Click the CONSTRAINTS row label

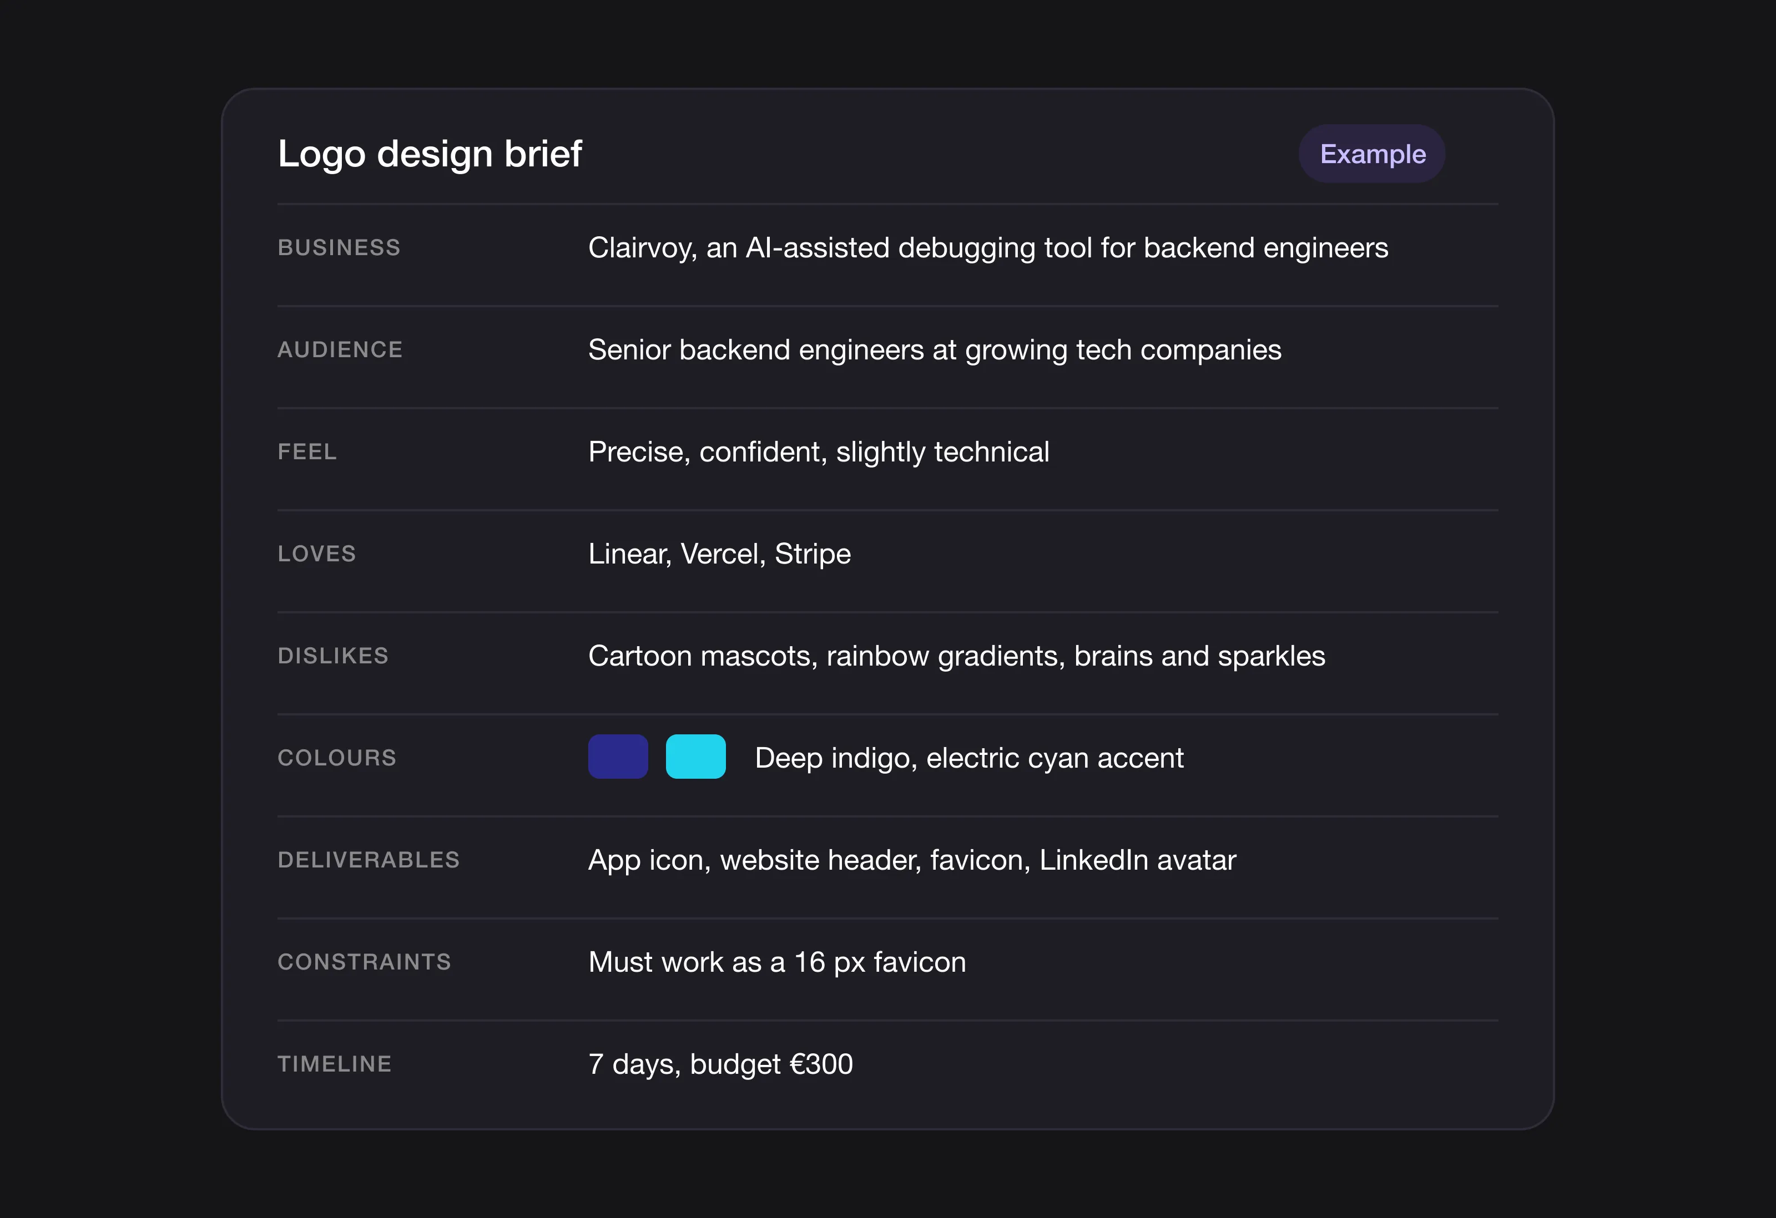pyautogui.click(x=364, y=962)
